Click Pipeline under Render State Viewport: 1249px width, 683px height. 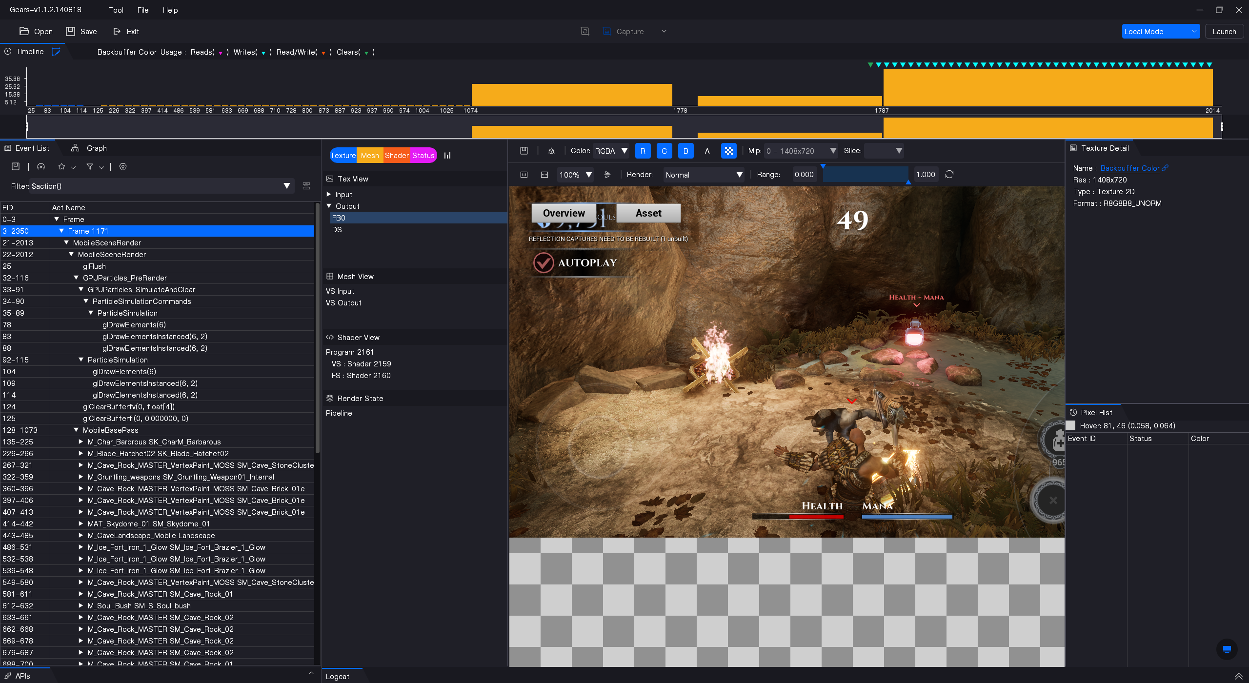coord(339,413)
